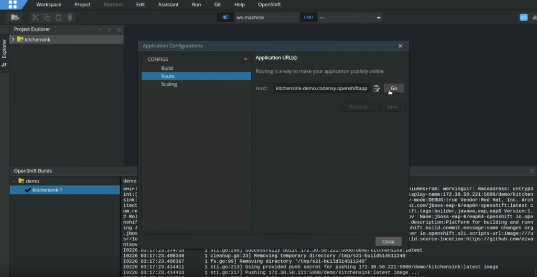Select the Scaling config item
Viewport: 537px width, 277px height.
169,84
